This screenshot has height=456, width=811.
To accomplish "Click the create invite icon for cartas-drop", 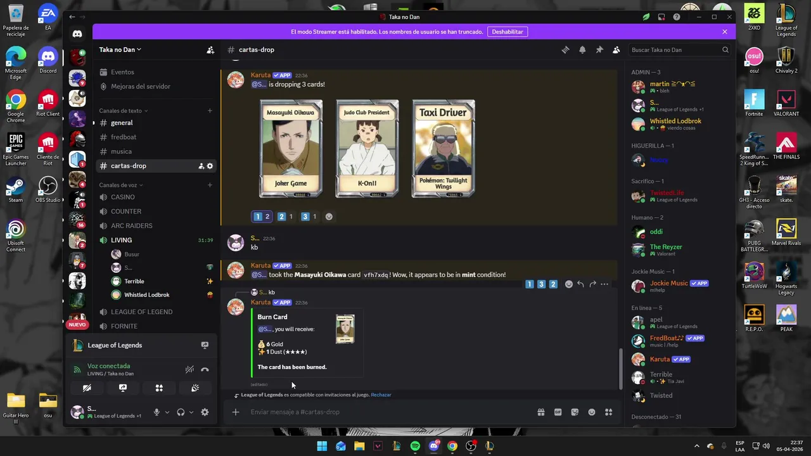I will pos(201,166).
